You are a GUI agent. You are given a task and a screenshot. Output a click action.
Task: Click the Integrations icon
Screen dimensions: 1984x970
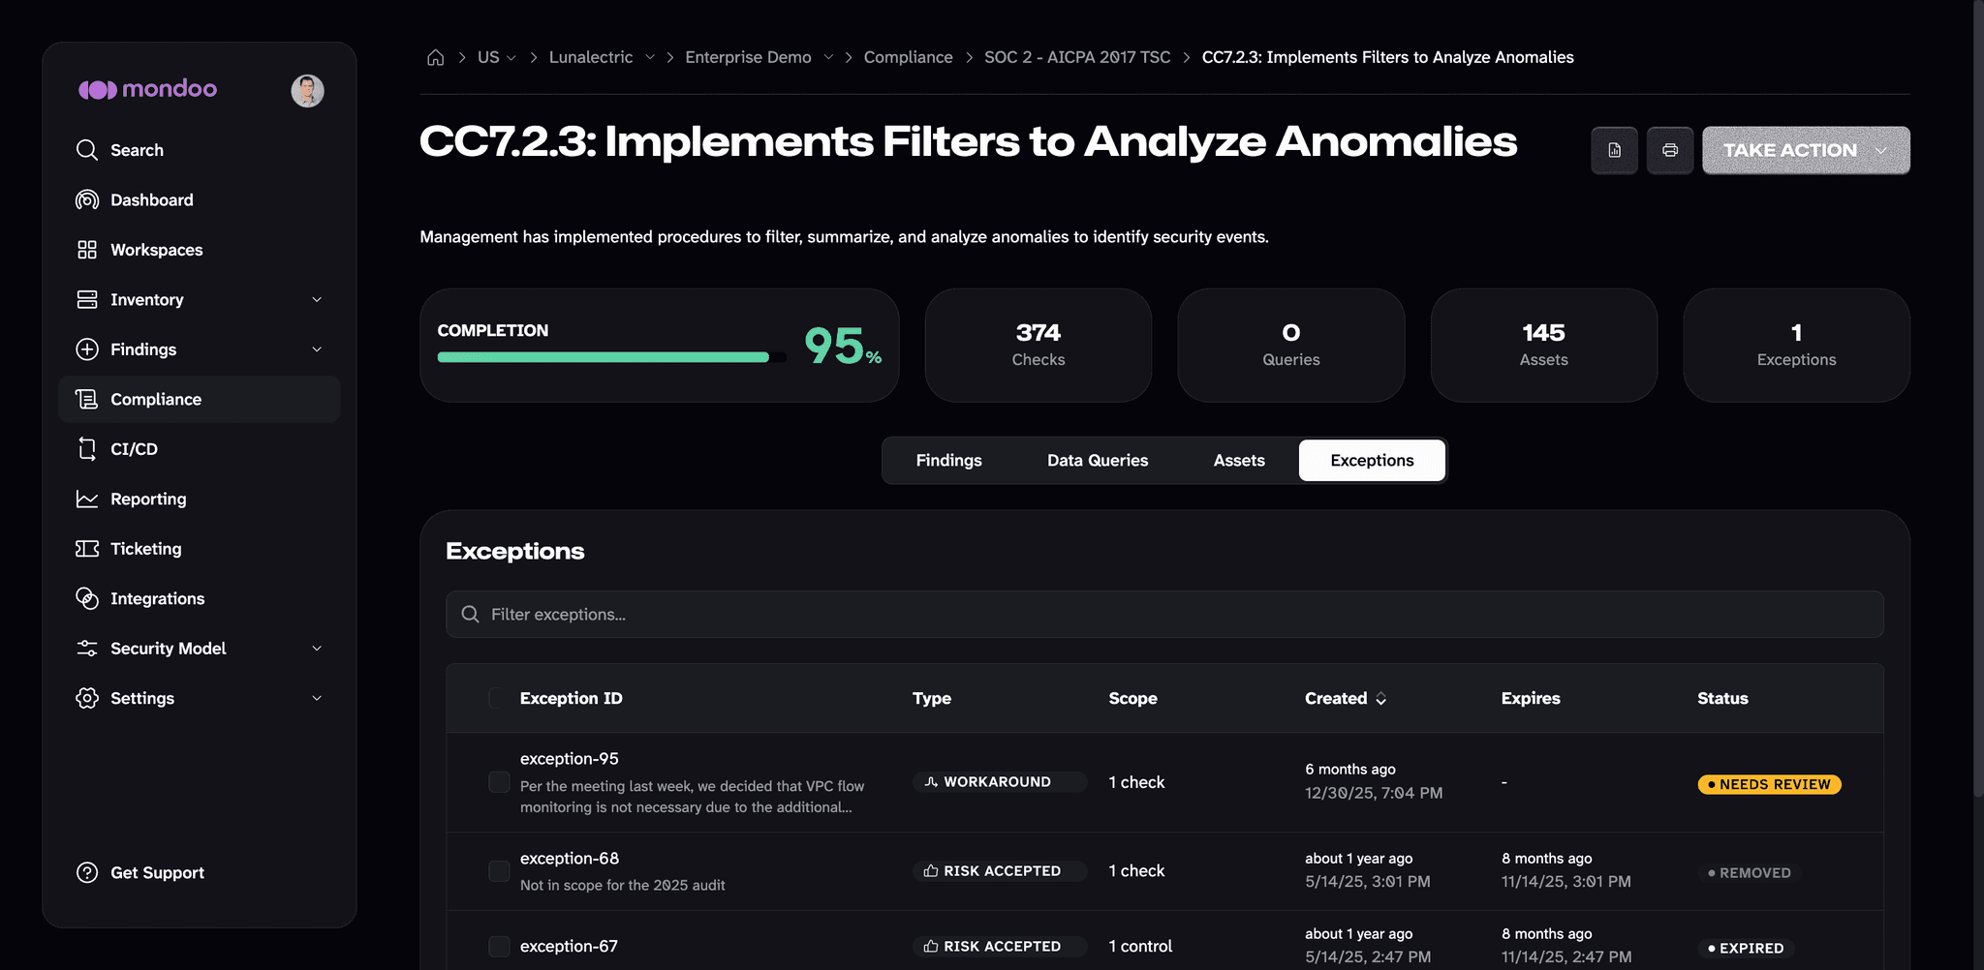click(87, 598)
